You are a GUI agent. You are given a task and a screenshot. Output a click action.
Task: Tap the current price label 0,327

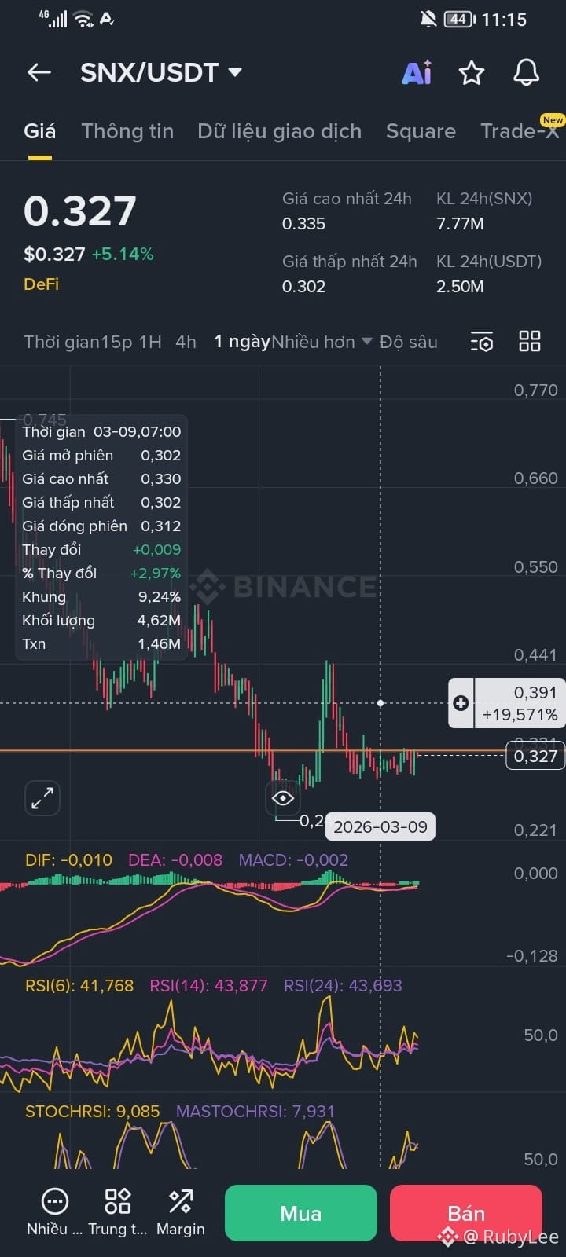tap(535, 756)
